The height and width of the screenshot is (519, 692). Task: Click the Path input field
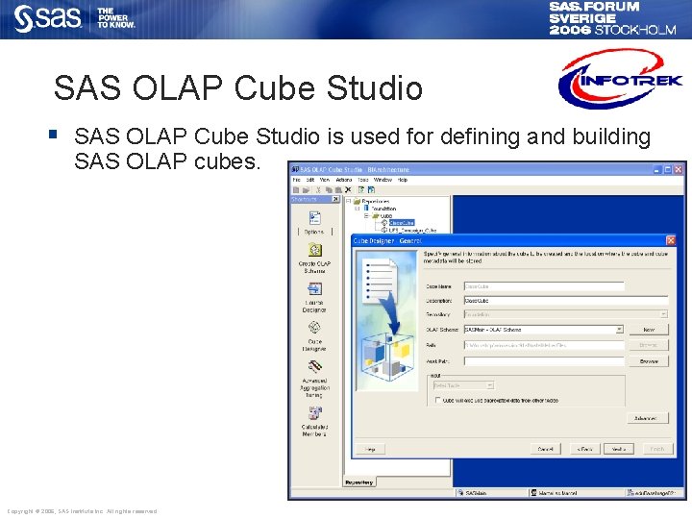pos(544,345)
